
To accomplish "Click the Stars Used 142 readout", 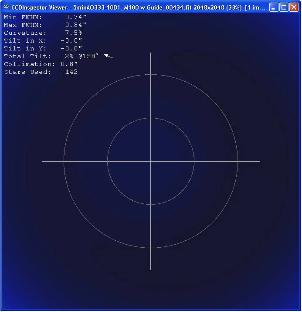I will point(41,72).
